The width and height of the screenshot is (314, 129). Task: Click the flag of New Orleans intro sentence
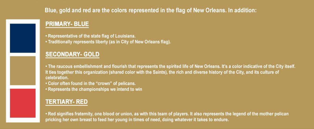point(151,10)
